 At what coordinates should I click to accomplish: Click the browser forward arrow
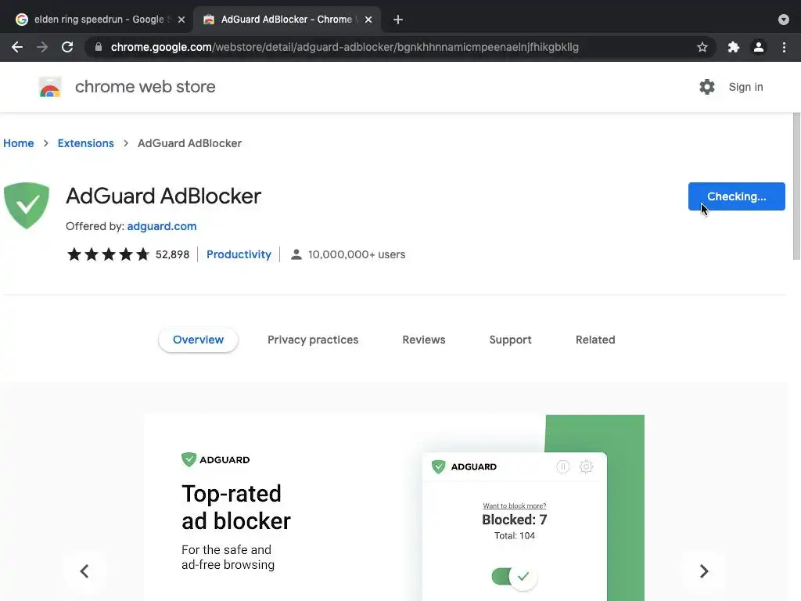point(42,47)
